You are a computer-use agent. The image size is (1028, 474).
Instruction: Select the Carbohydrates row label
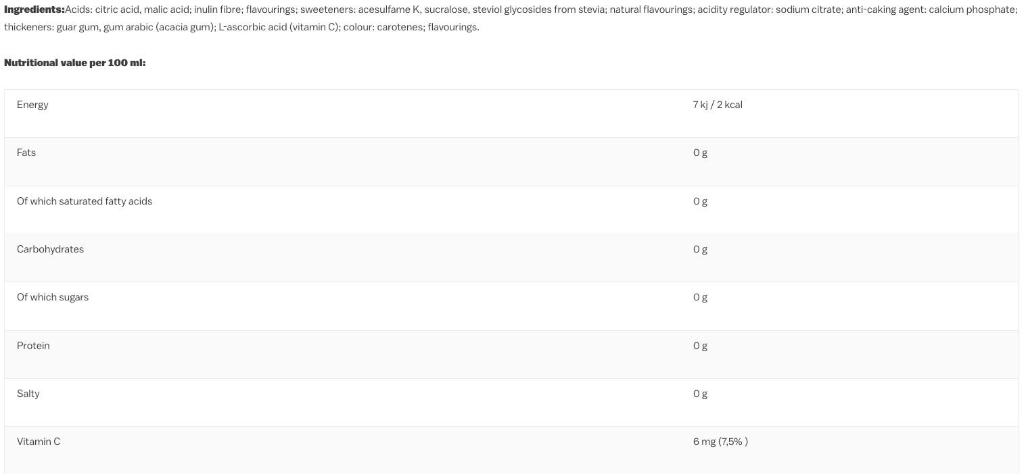[51, 249]
